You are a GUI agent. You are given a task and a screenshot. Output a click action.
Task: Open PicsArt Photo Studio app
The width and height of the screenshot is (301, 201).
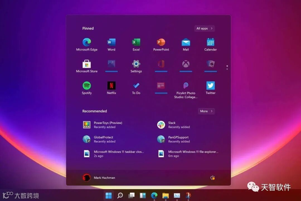[186, 90]
